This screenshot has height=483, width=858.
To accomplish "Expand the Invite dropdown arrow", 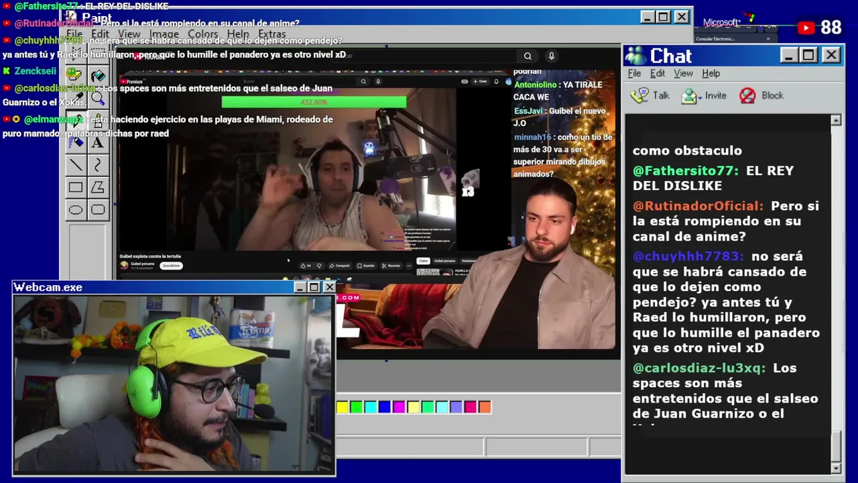I will [699, 97].
